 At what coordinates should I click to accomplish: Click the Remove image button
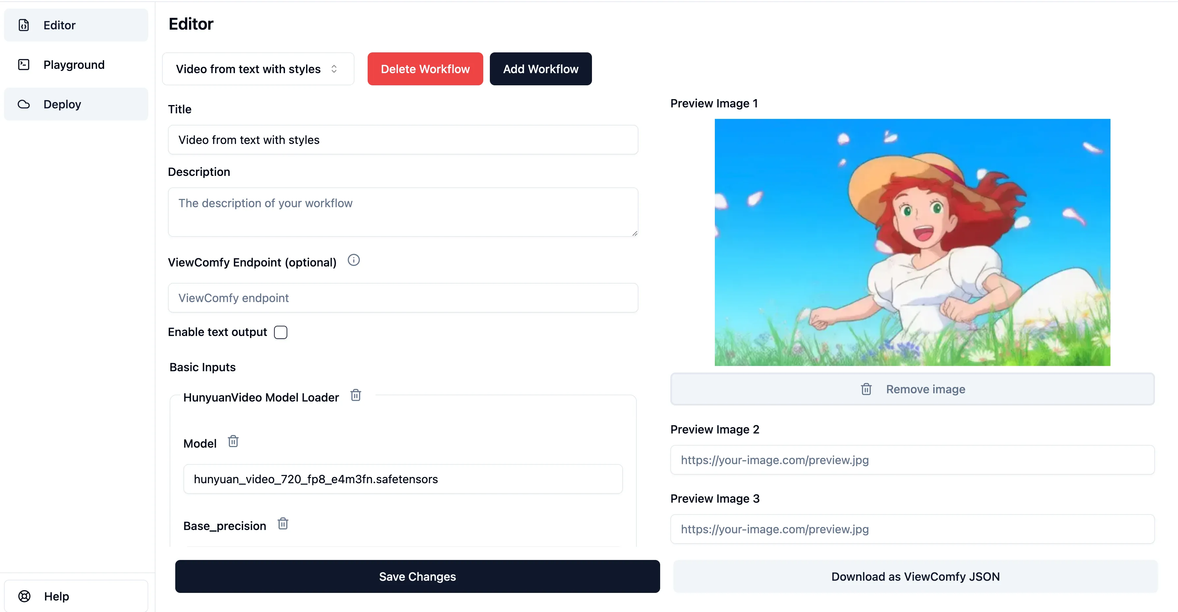pyautogui.click(x=912, y=389)
